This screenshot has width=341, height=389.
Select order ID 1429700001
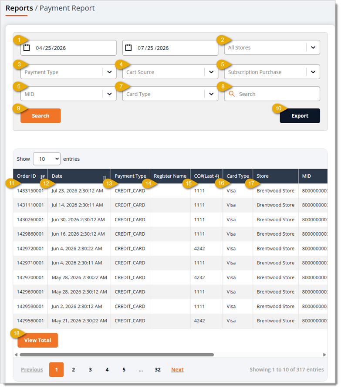click(30, 277)
